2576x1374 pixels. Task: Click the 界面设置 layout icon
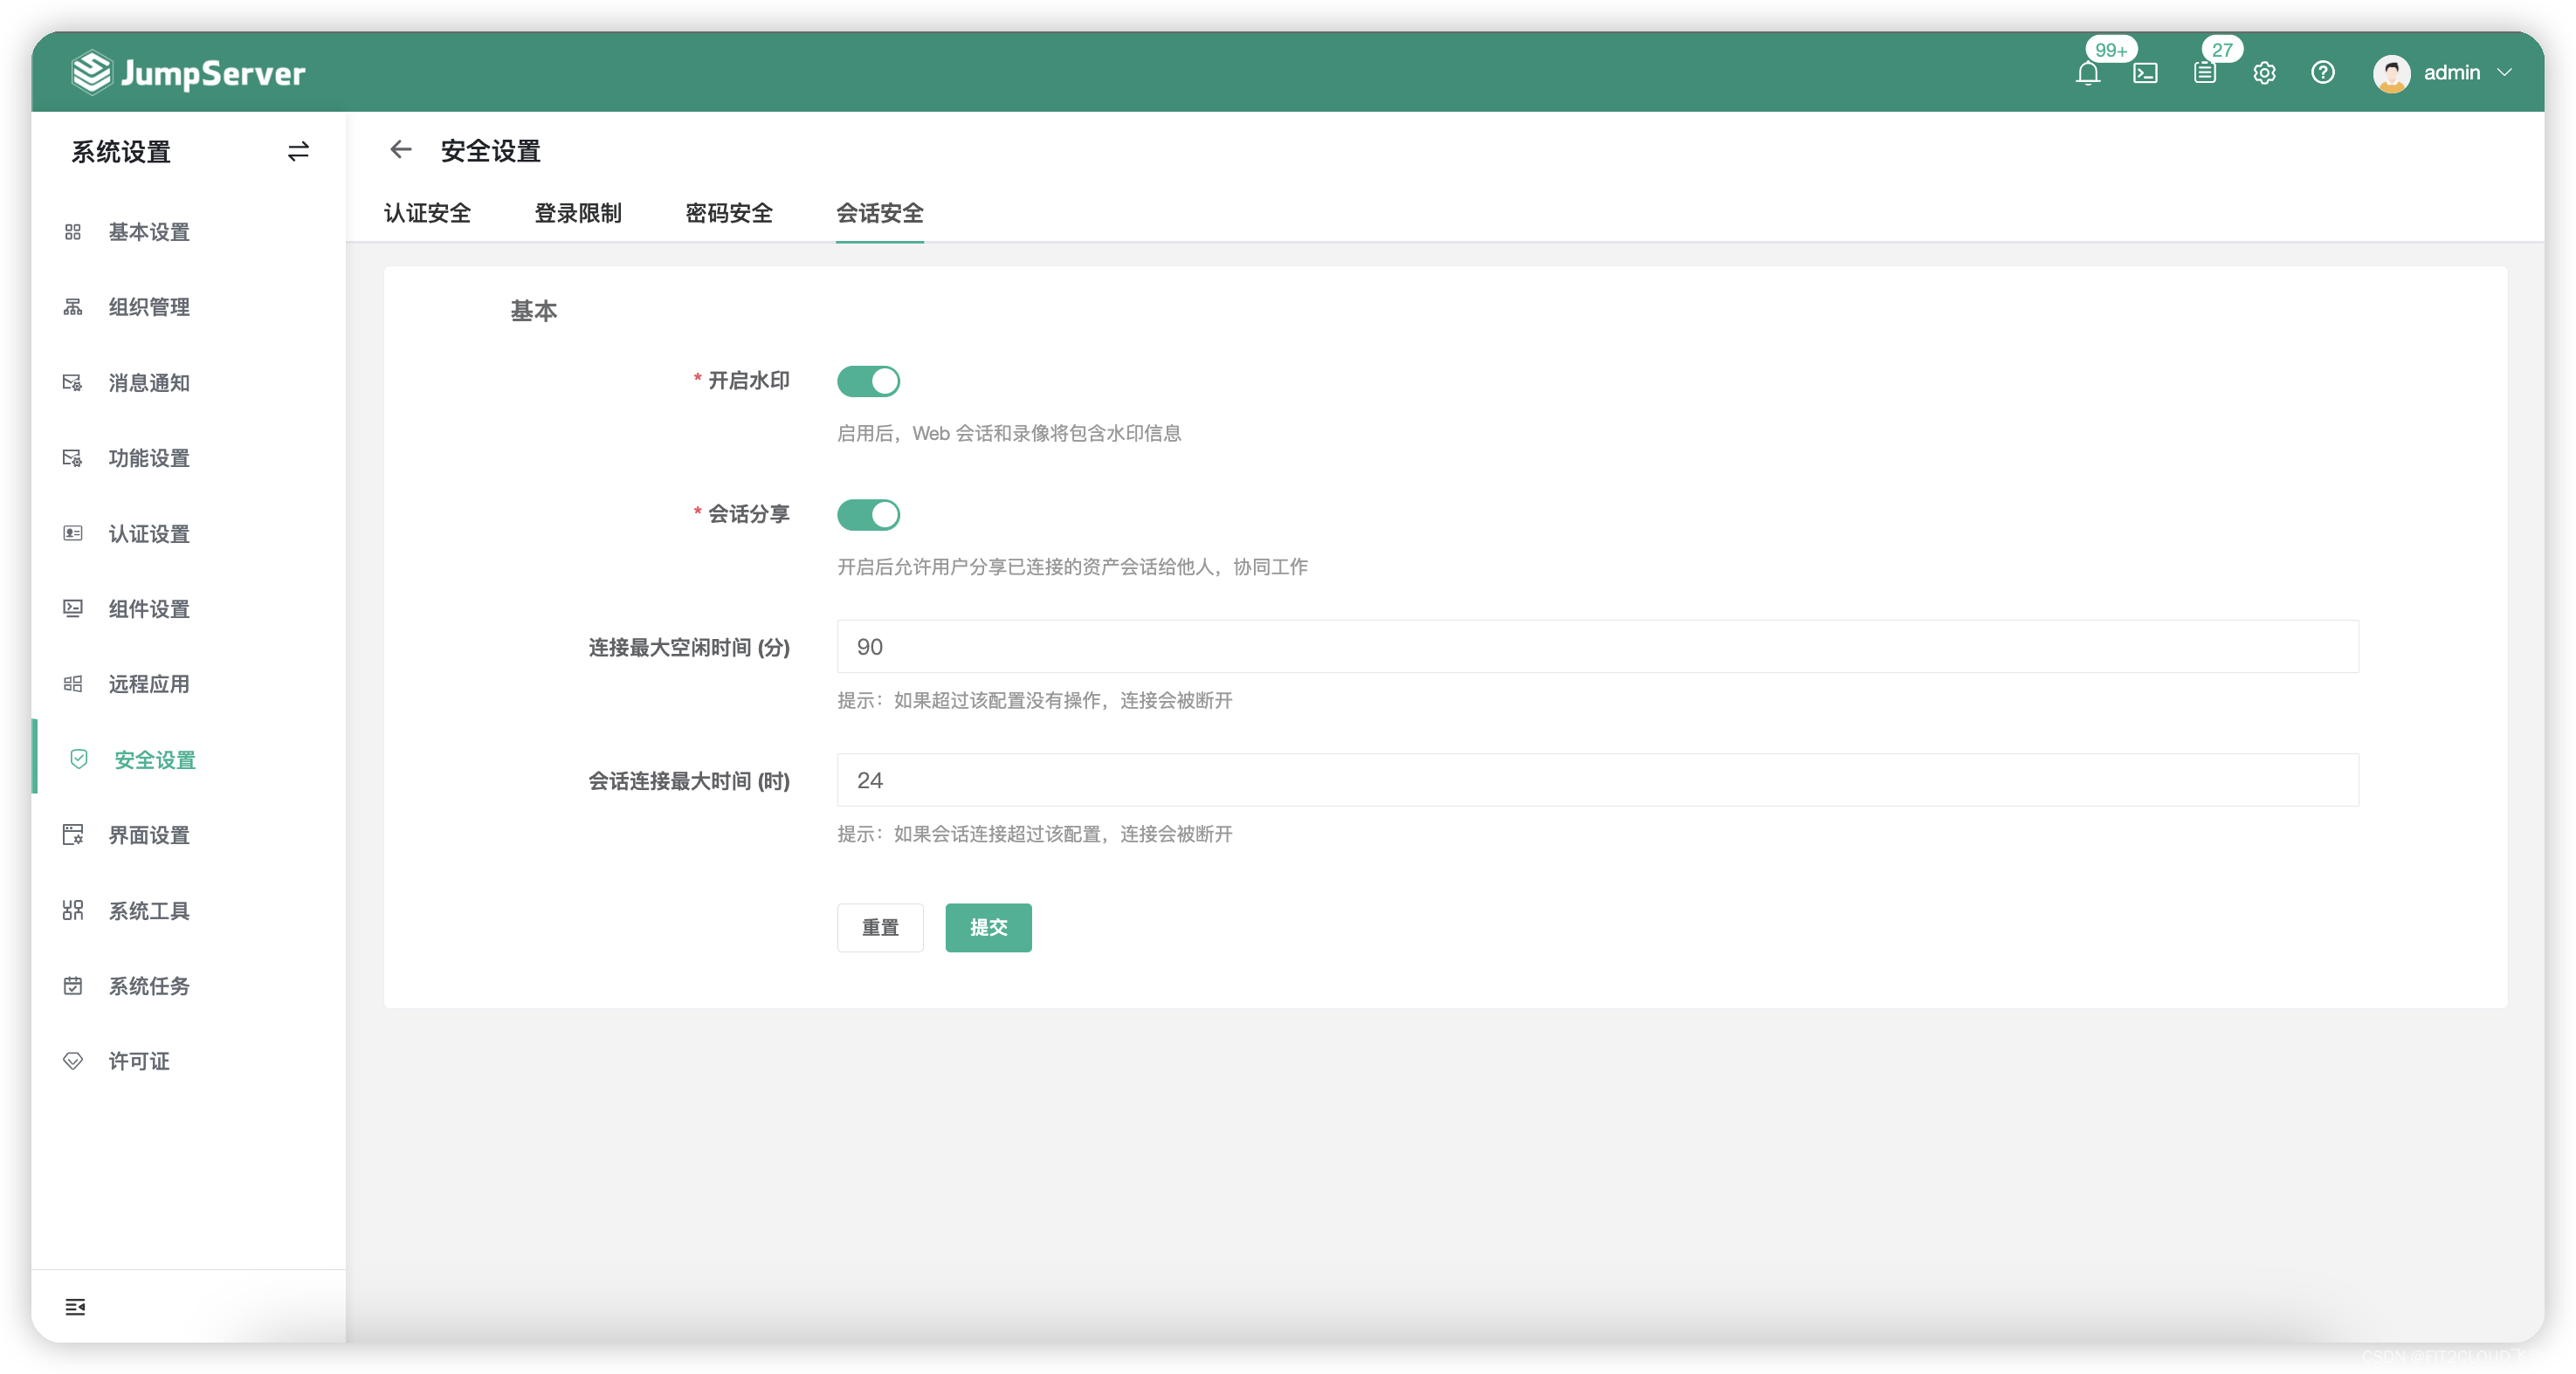tap(73, 835)
